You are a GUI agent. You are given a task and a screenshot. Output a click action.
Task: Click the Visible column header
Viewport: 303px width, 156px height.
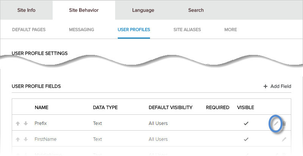(x=245, y=108)
